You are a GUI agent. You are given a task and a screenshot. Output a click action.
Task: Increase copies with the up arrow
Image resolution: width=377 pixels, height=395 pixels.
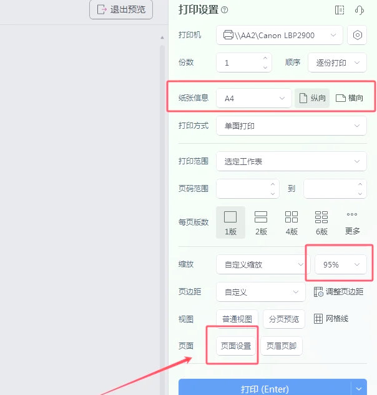265,58
